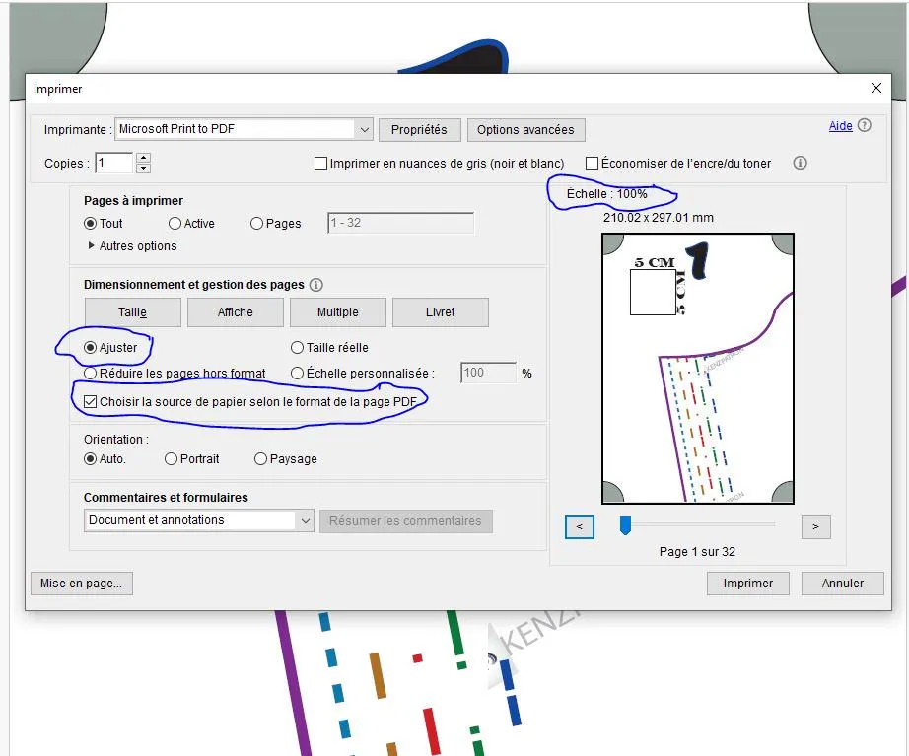This screenshot has width=909, height=756.
Task: Set orientation to Paysage
Action: (x=260, y=459)
